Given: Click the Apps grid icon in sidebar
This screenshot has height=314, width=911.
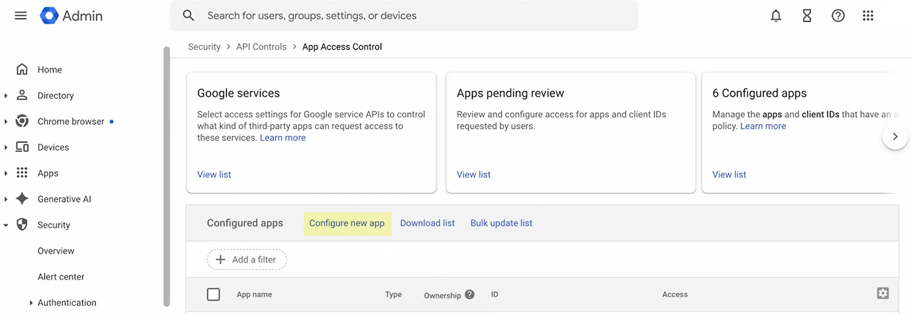Looking at the screenshot, I should coord(22,173).
